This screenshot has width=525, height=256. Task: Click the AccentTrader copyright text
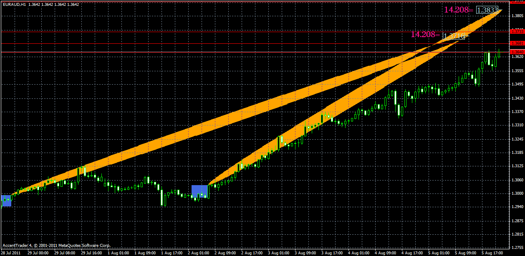tap(56, 246)
